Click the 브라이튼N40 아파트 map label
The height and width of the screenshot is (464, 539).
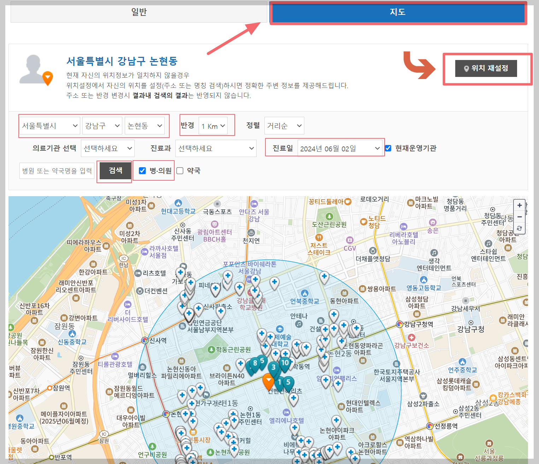click(x=227, y=379)
